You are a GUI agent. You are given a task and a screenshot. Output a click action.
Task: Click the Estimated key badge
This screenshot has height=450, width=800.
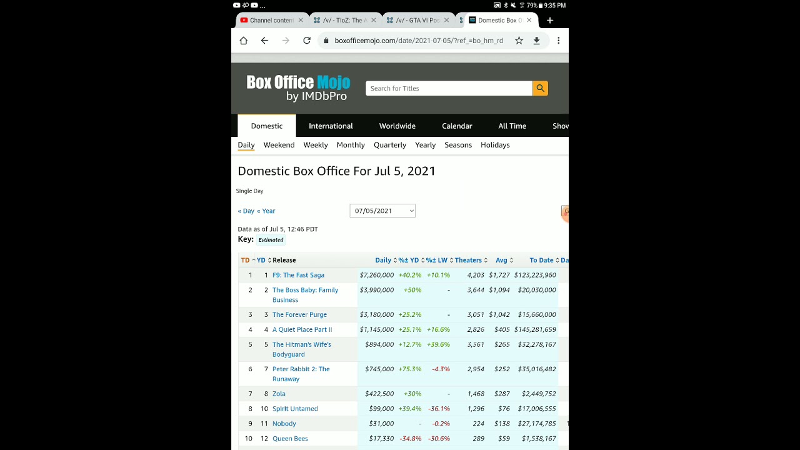271,240
